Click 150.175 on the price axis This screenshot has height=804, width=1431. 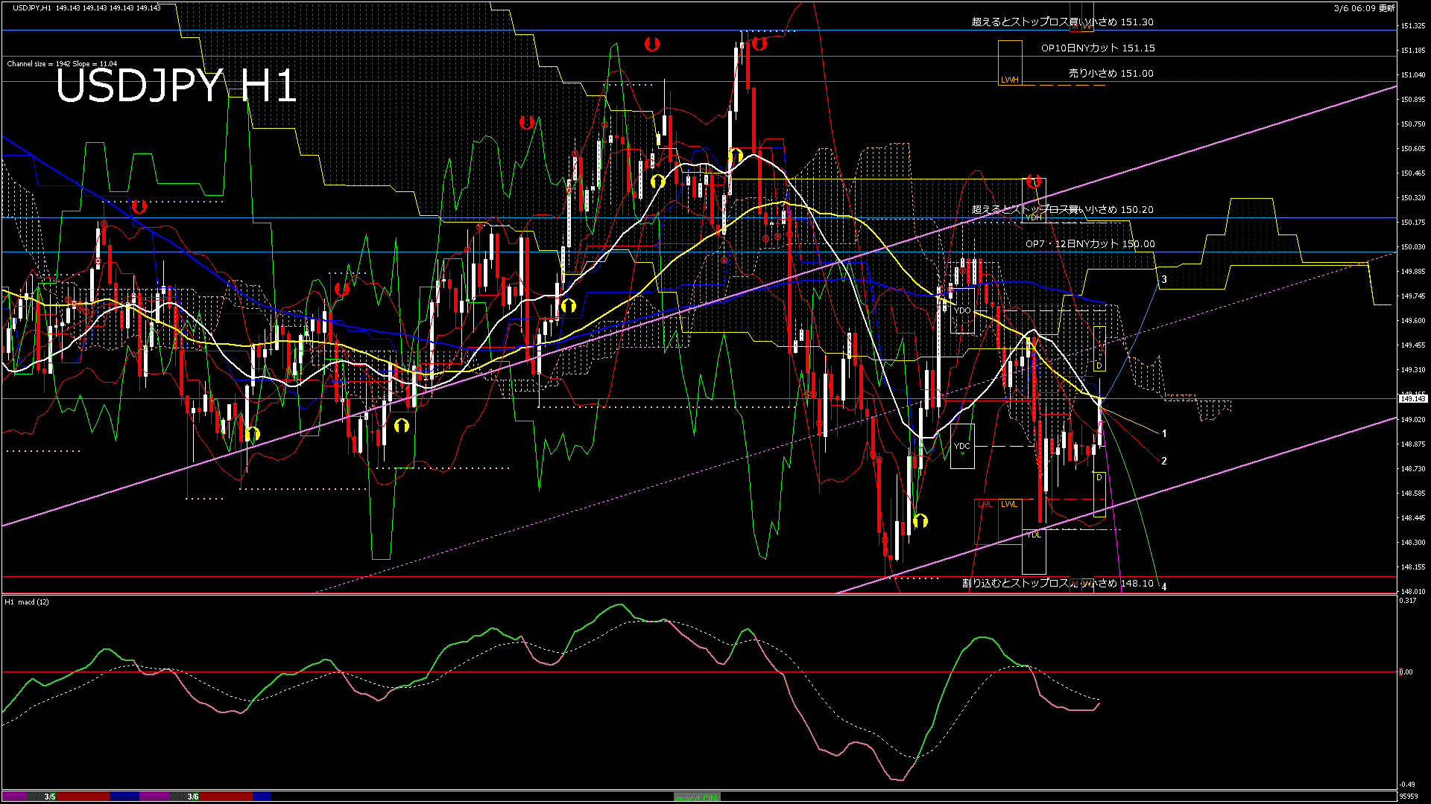coord(1413,223)
